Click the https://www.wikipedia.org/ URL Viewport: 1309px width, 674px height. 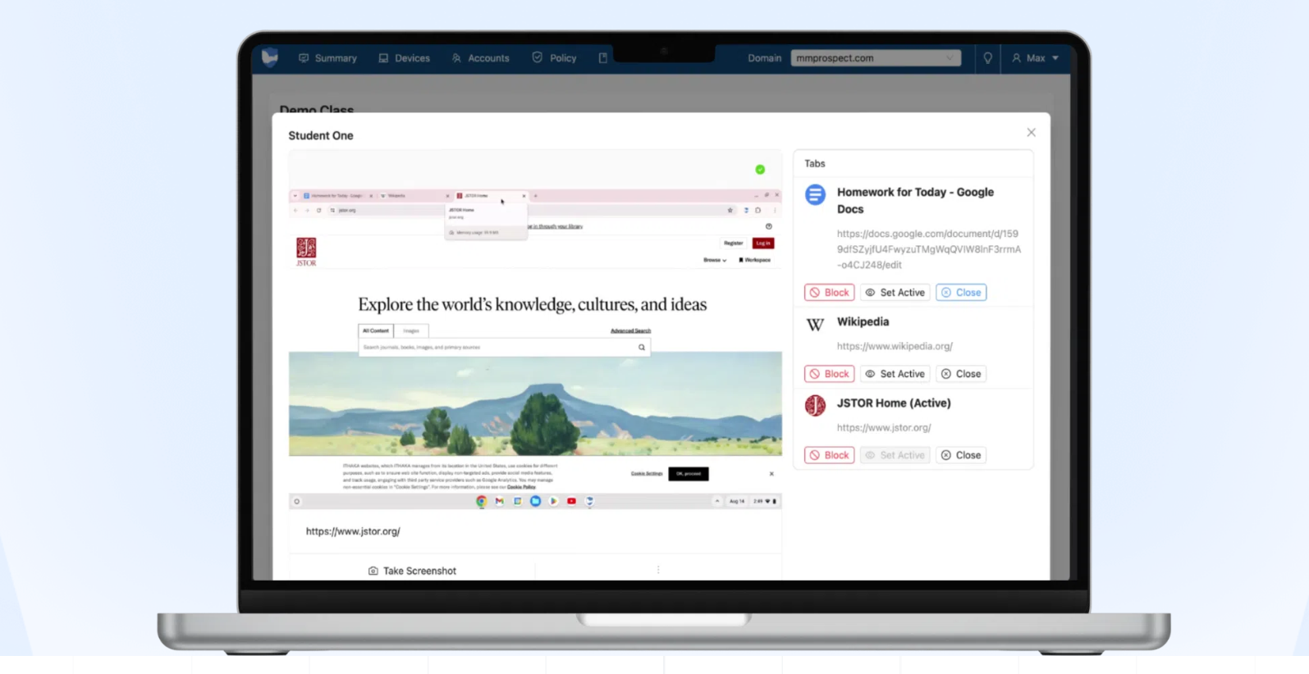tap(895, 346)
